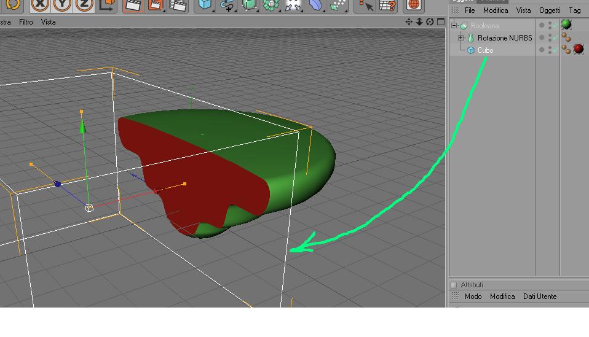Click the array modeling objects icon
This screenshot has height=337, width=589.
(x=271, y=5)
